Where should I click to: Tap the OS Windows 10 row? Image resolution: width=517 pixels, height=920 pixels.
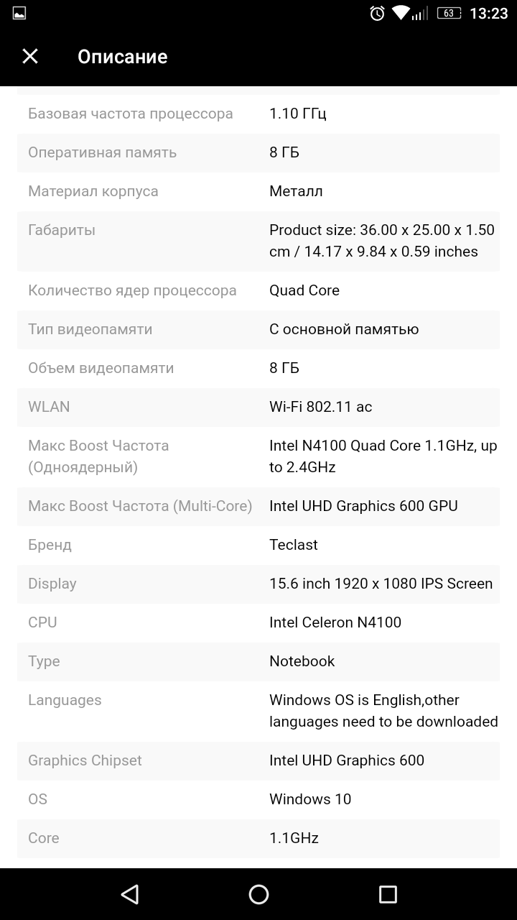pyautogui.click(x=258, y=799)
